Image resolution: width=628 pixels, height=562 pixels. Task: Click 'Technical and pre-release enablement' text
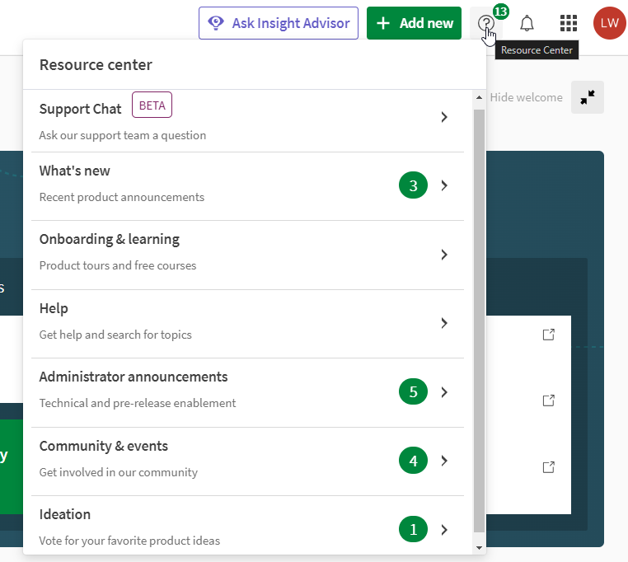tap(138, 403)
